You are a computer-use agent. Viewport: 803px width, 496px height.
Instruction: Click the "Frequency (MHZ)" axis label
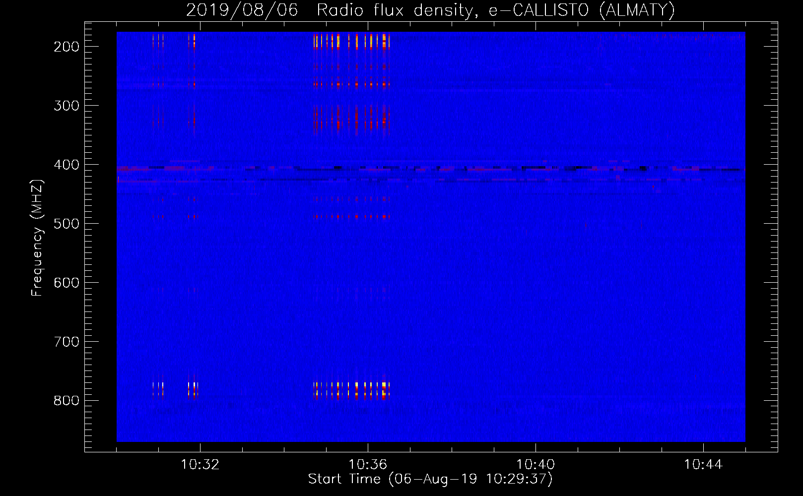point(38,238)
